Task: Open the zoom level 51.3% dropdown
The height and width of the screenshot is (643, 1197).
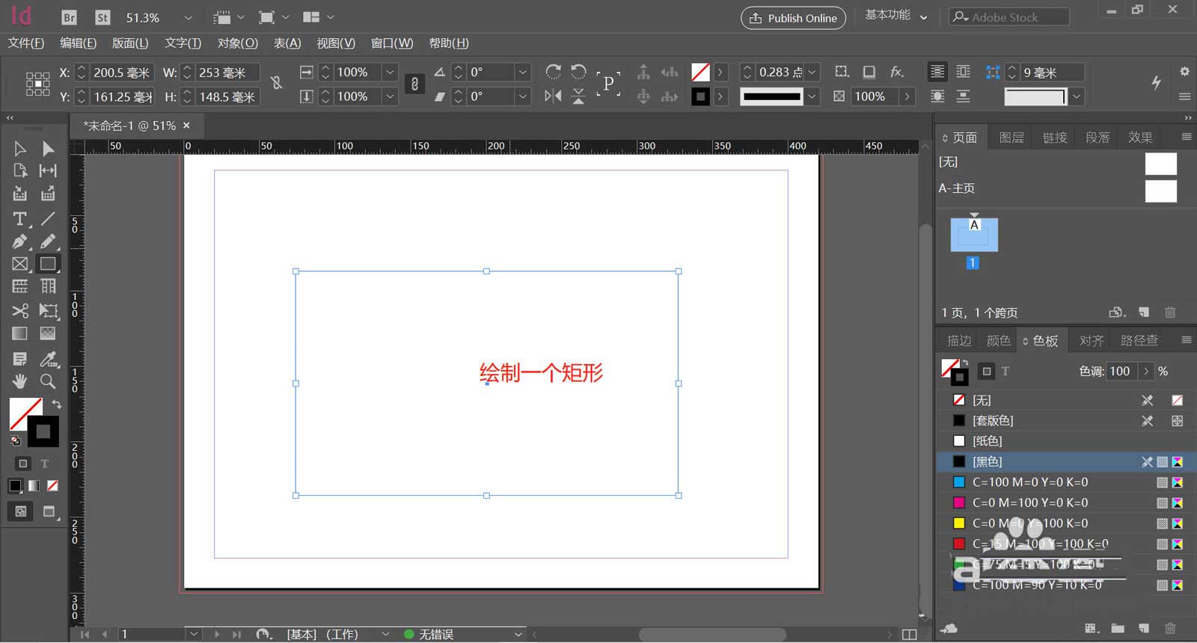Action: [188, 18]
